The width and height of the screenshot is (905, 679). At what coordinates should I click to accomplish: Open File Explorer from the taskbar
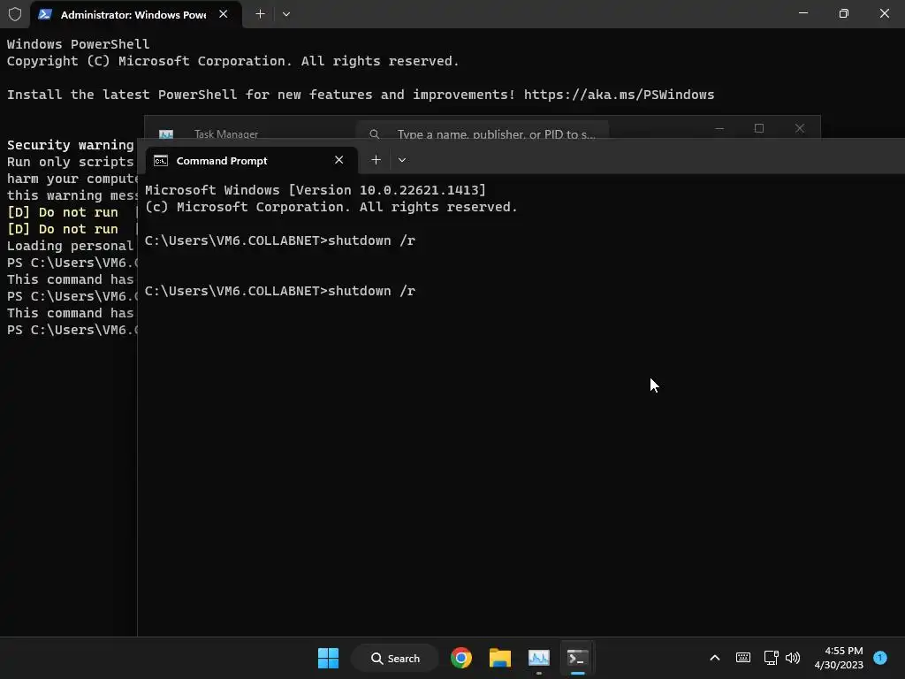[x=500, y=658]
